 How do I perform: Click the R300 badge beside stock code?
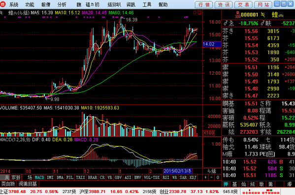(238, 15)
